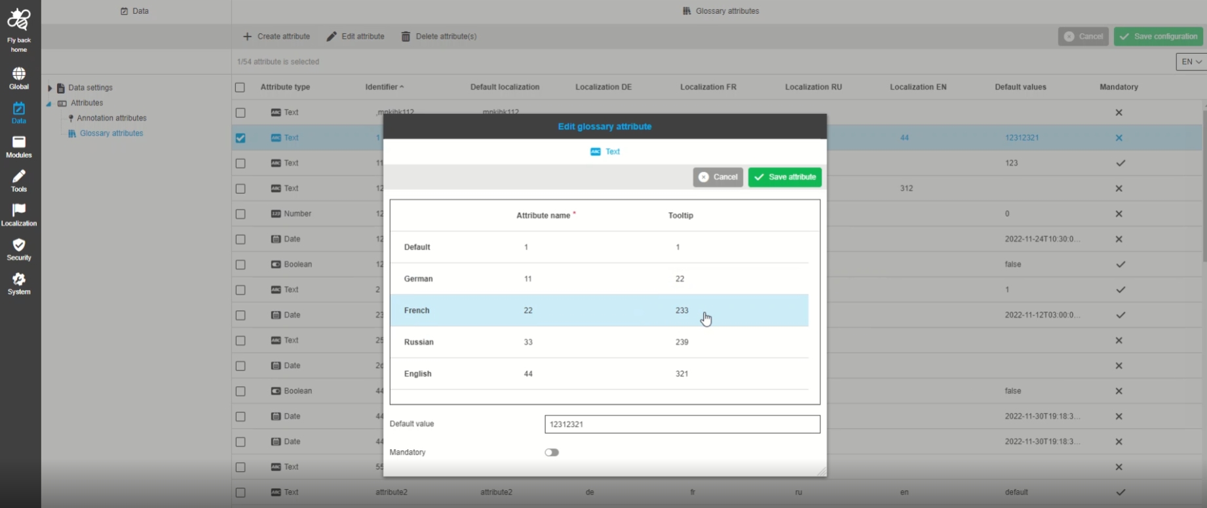Click the Default values column header
Screen dimensions: 1207x508
click(x=1020, y=87)
